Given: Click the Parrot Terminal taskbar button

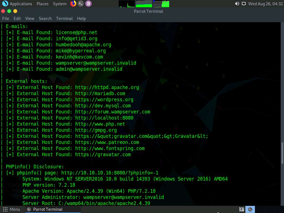Looking at the screenshot, I should pyautogui.click(x=52, y=209).
